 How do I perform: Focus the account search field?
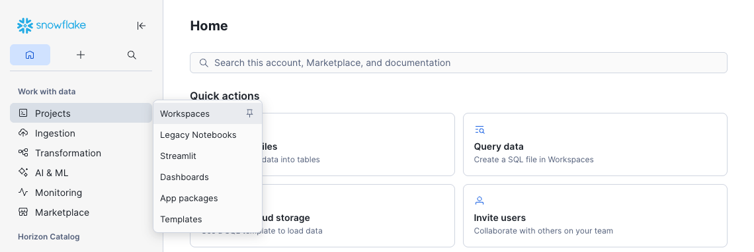coord(458,63)
